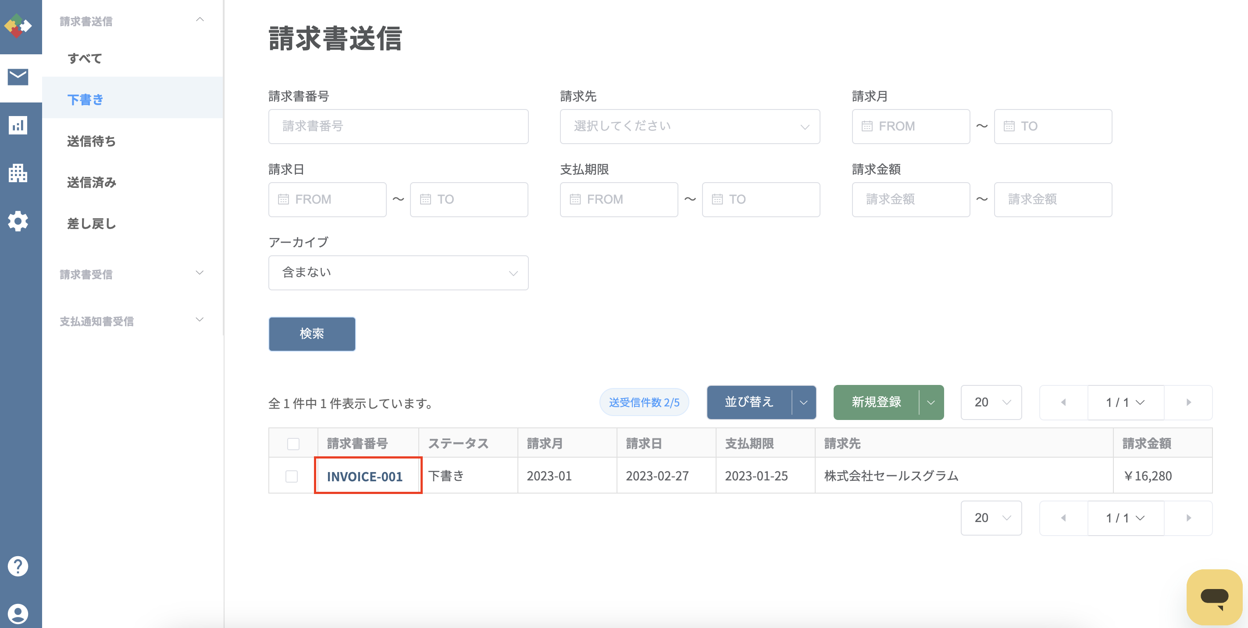The image size is (1248, 628).
Task: Open the 新規登録 dropdown arrow
Action: pyautogui.click(x=931, y=402)
